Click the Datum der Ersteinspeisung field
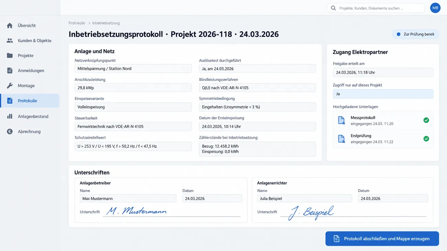Screen dimensions: 447x251 (257, 127)
